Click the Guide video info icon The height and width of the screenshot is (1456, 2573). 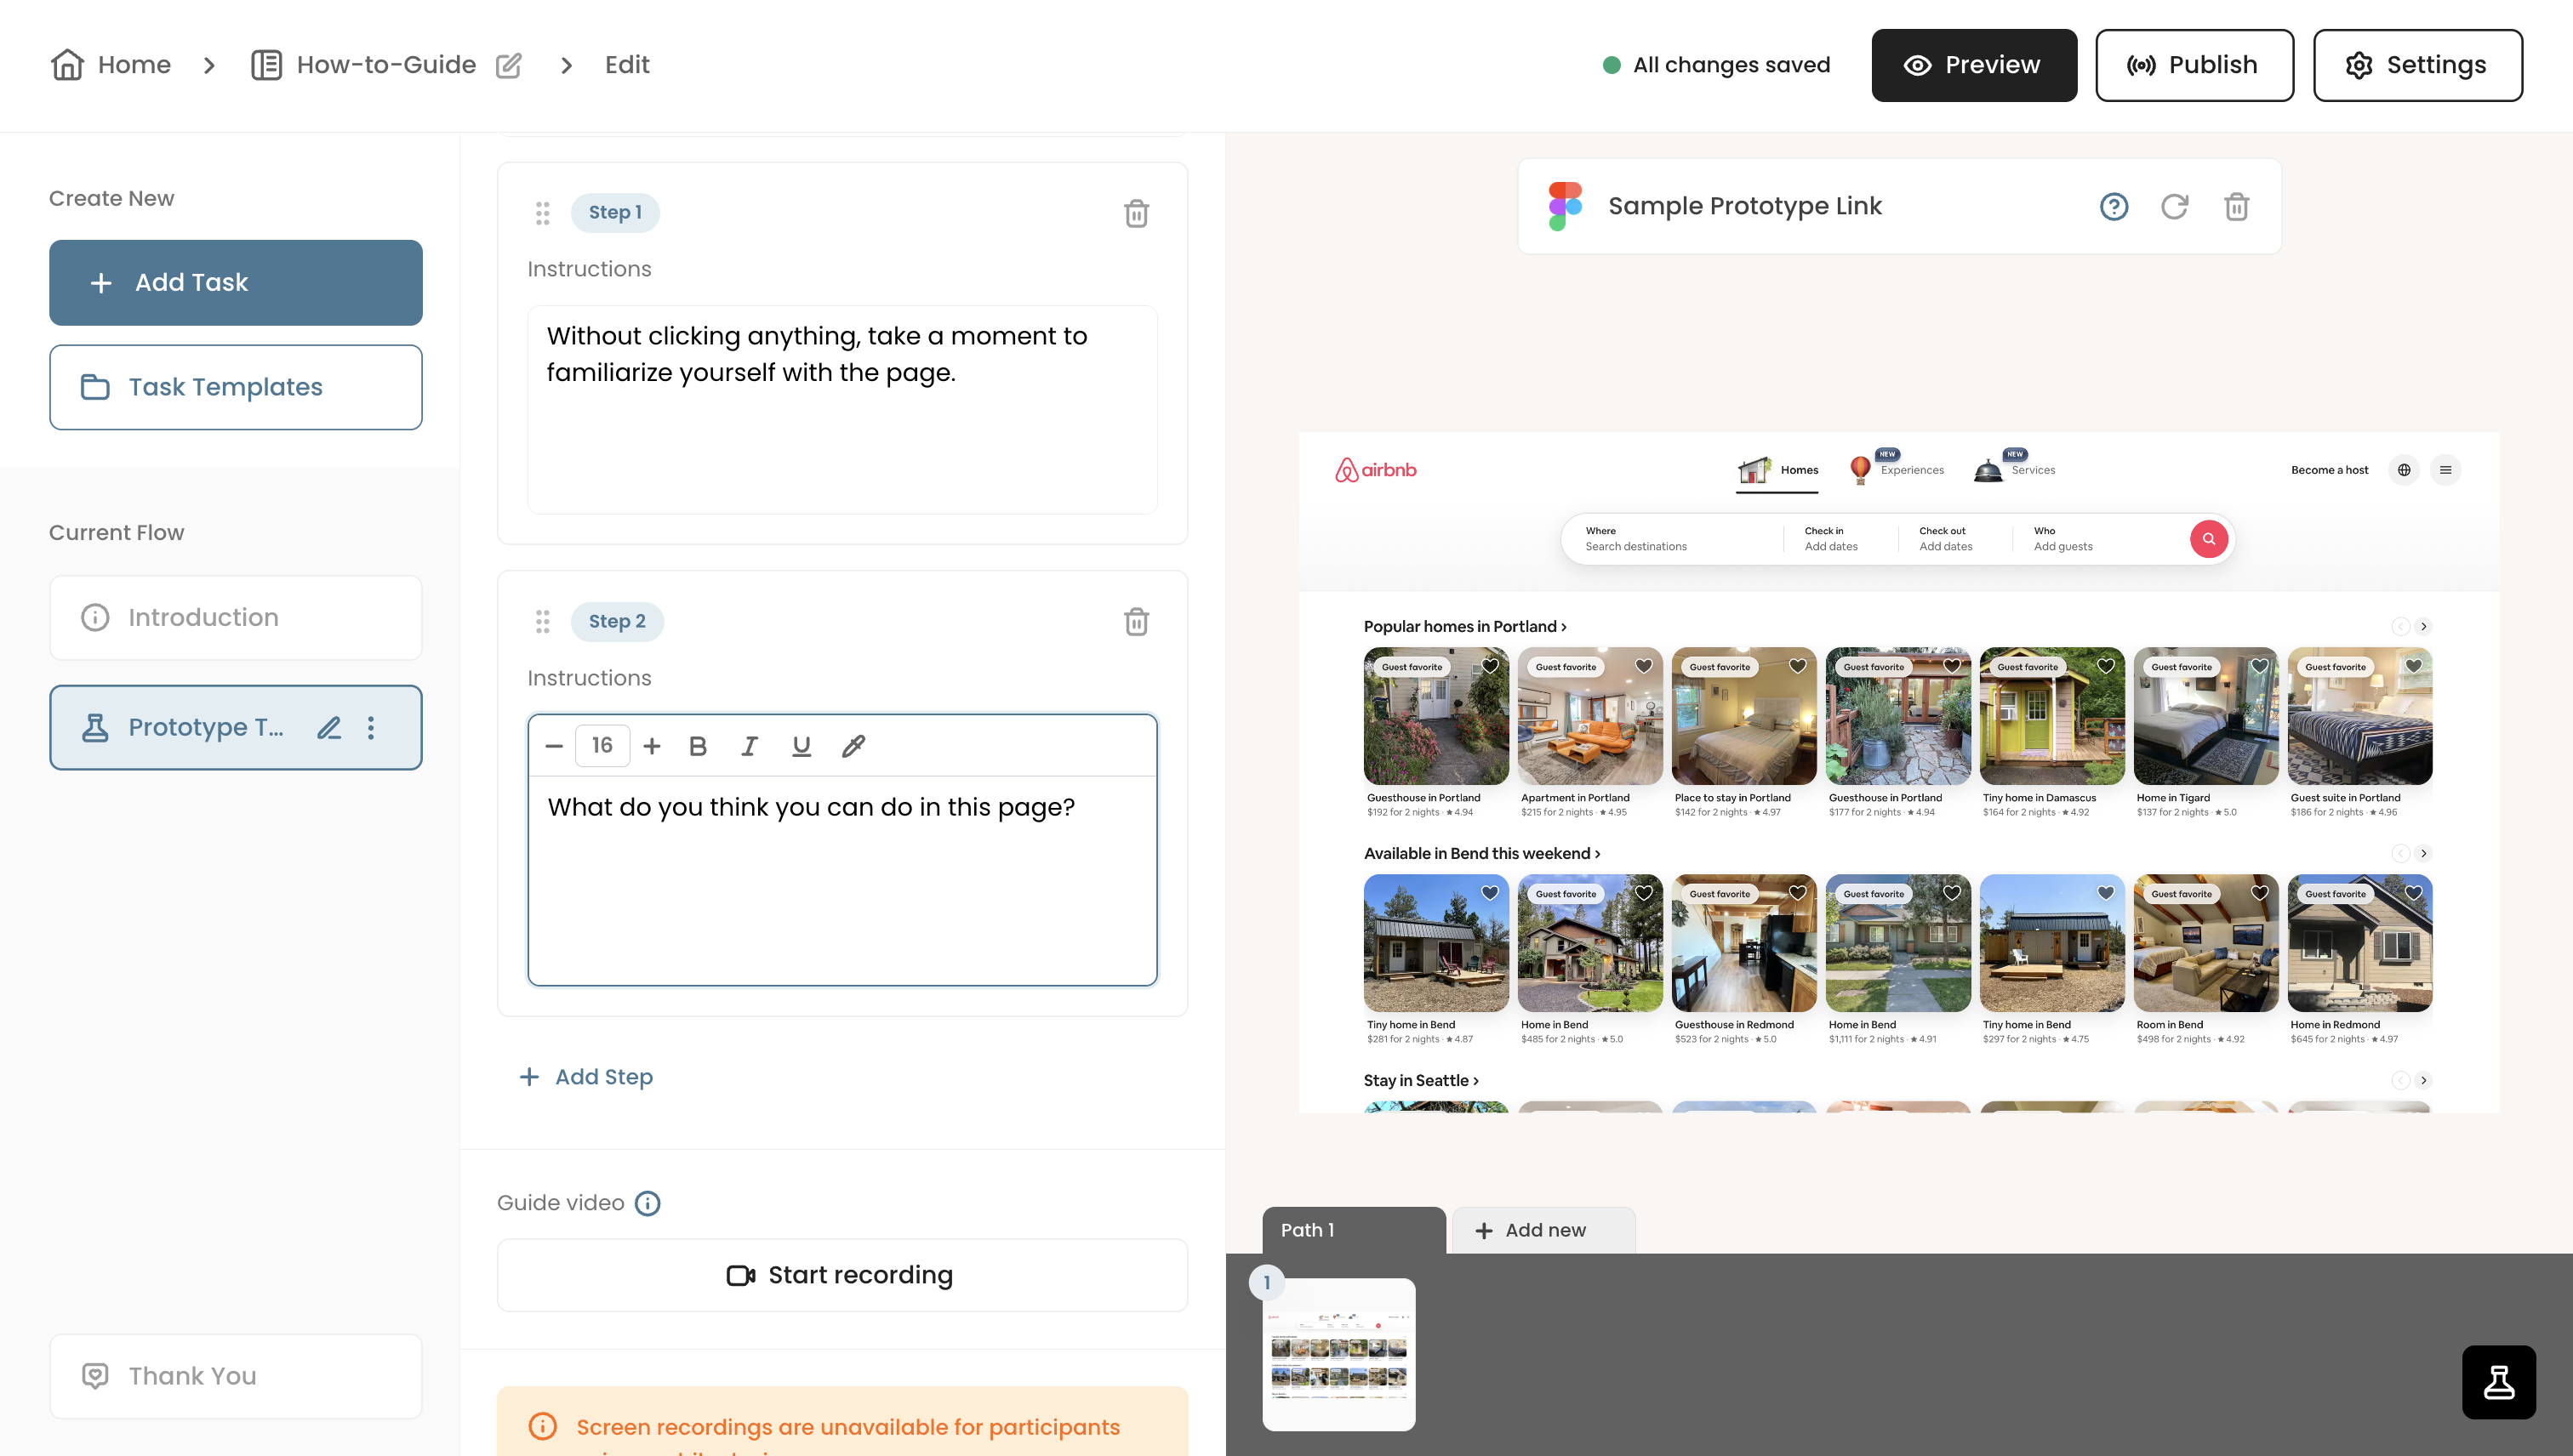pos(648,1203)
